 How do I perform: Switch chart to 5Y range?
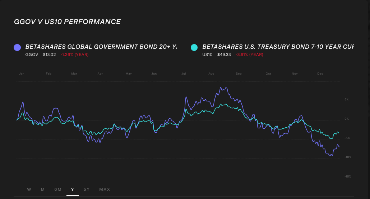coord(87,189)
